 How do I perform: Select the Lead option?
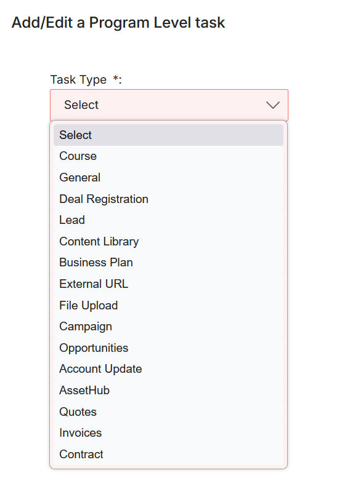(168, 220)
